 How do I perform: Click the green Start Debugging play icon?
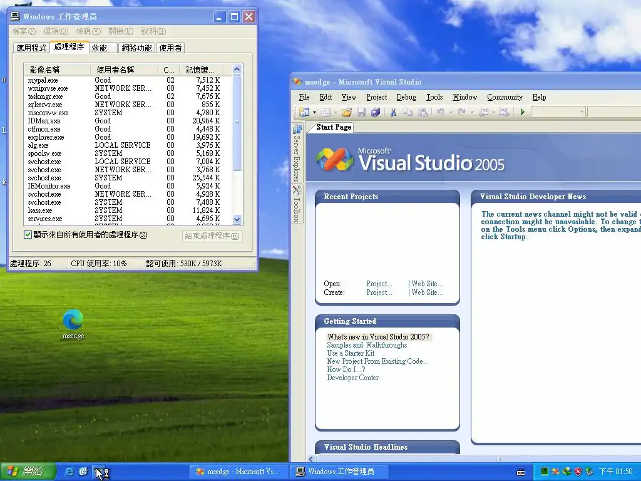tap(523, 112)
